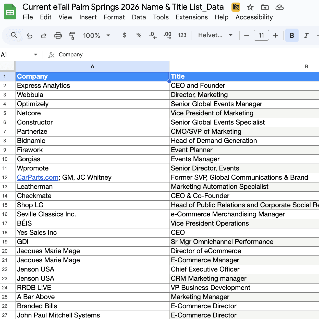
Task: Open the View menu
Action: click(x=65, y=17)
